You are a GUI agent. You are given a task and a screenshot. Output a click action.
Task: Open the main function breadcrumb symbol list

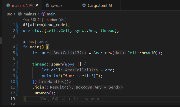[51, 14]
